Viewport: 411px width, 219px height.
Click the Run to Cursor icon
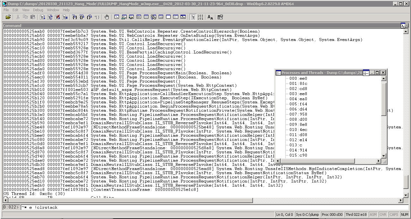97,17
